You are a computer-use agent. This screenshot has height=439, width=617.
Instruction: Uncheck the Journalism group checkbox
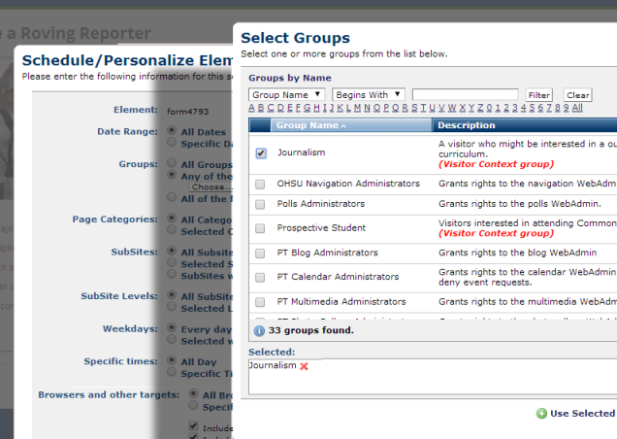261,152
